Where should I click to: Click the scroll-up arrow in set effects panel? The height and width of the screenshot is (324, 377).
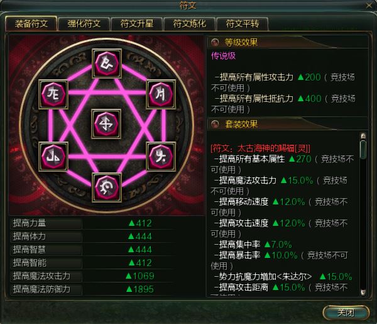point(363,136)
